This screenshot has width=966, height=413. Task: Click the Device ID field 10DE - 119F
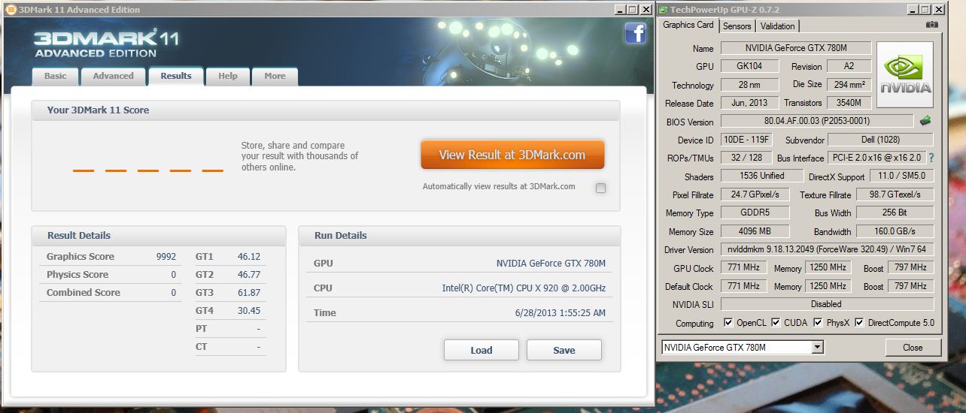tap(747, 140)
